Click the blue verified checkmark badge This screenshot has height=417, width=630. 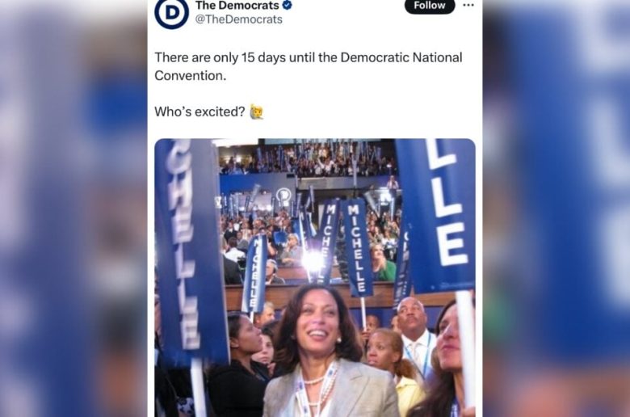[287, 5]
